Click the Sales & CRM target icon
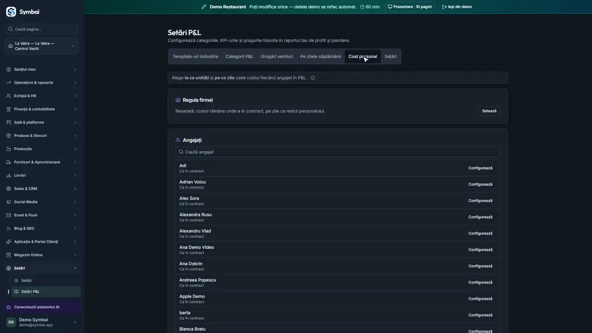Image resolution: width=592 pixels, height=333 pixels. click(9, 189)
